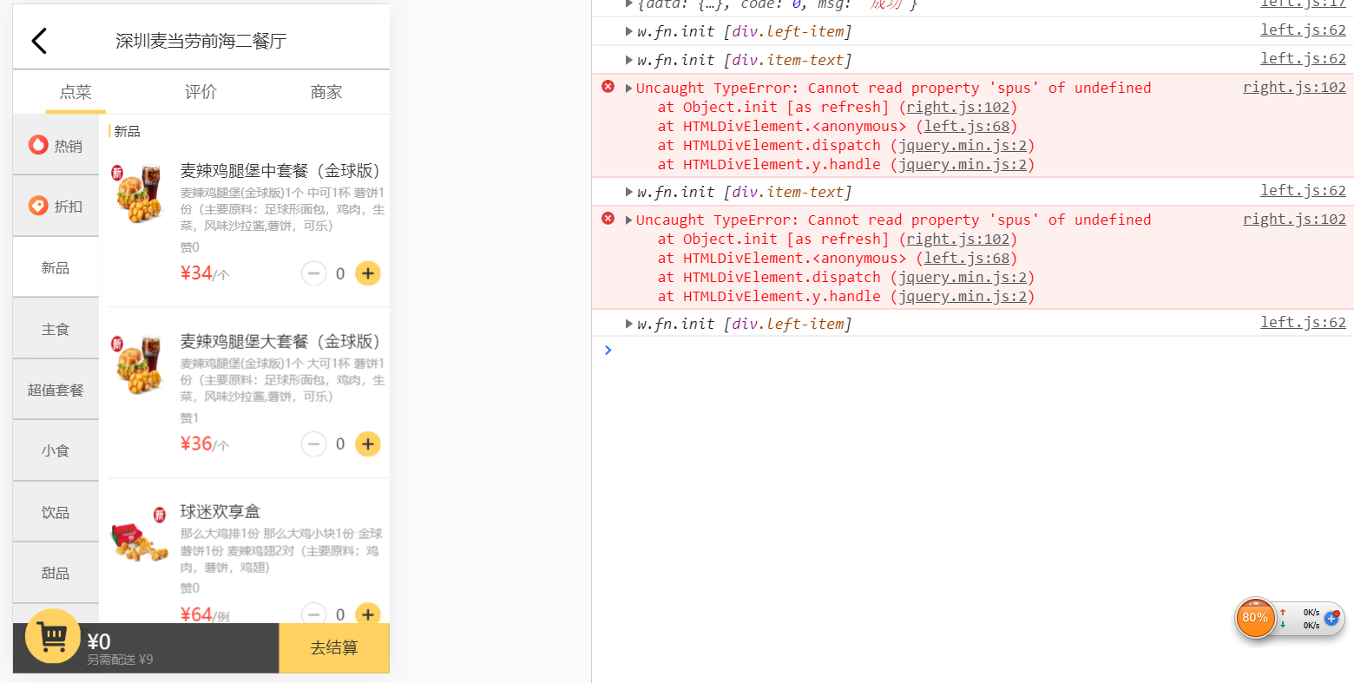
Task: Open left.js:68 link in first stack trace
Action: coord(967,126)
